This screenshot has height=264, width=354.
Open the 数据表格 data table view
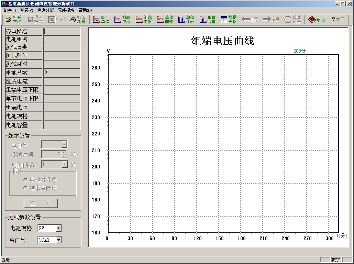(x=229, y=20)
